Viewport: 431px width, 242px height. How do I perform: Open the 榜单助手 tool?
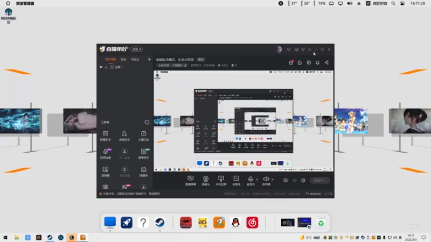[143, 154]
